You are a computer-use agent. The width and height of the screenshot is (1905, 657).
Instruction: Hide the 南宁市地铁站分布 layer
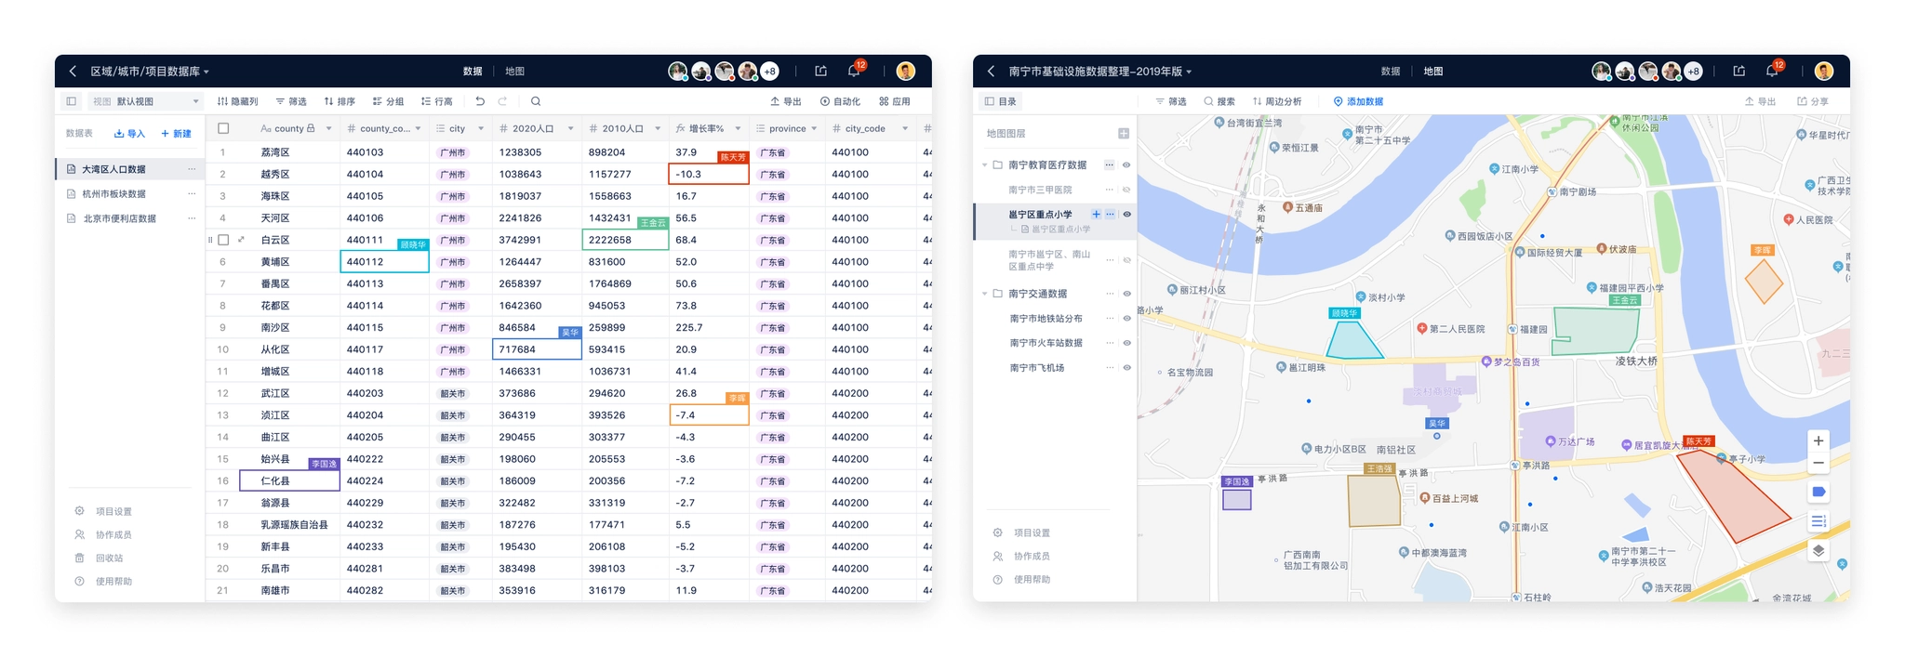1126,319
